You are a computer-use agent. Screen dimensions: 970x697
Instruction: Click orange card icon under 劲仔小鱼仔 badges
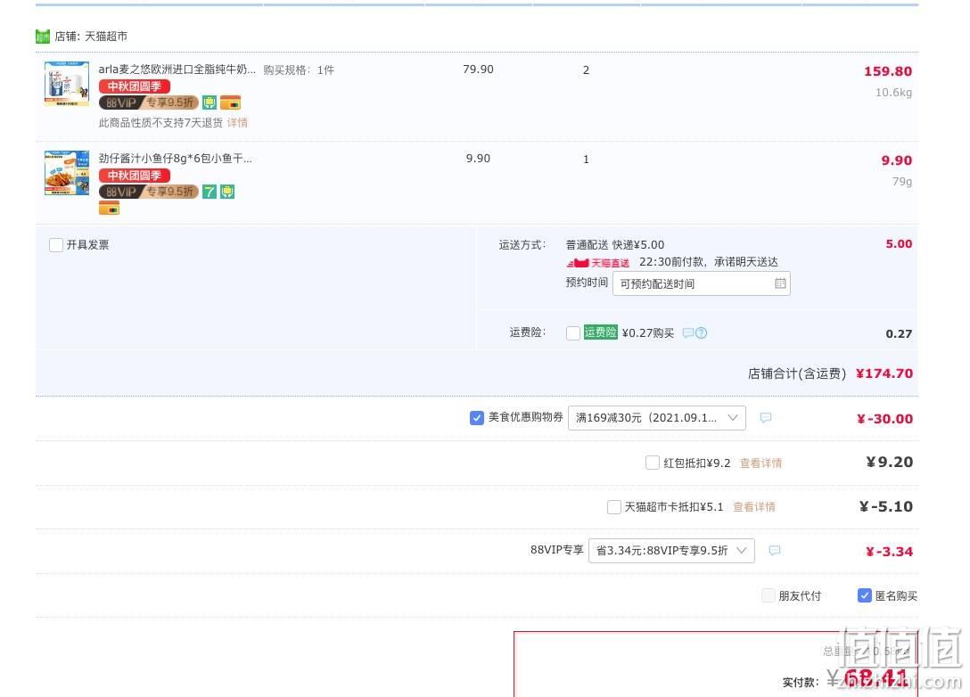click(x=109, y=209)
